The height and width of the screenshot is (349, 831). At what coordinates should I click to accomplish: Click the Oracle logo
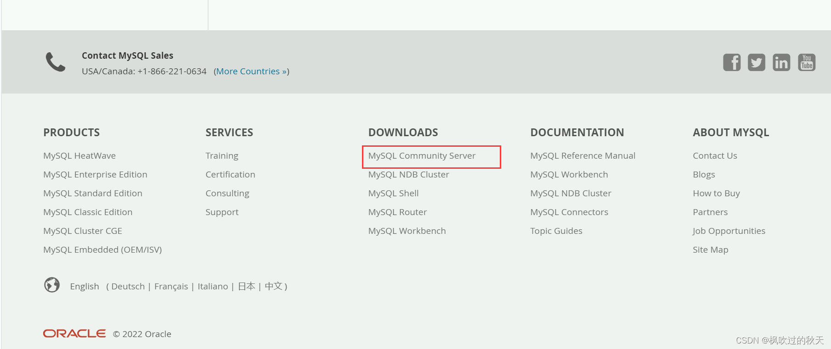pos(74,333)
